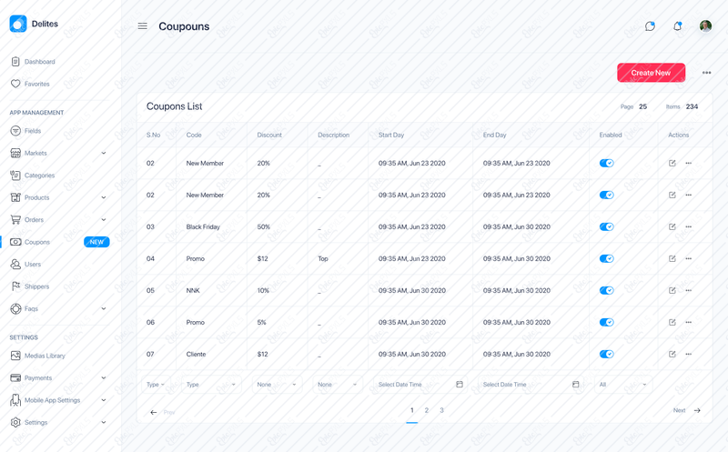Viewport: 728px width, 452px height.
Task: Toggle enabled switch for row 06 Promo
Action: coord(606,322)
